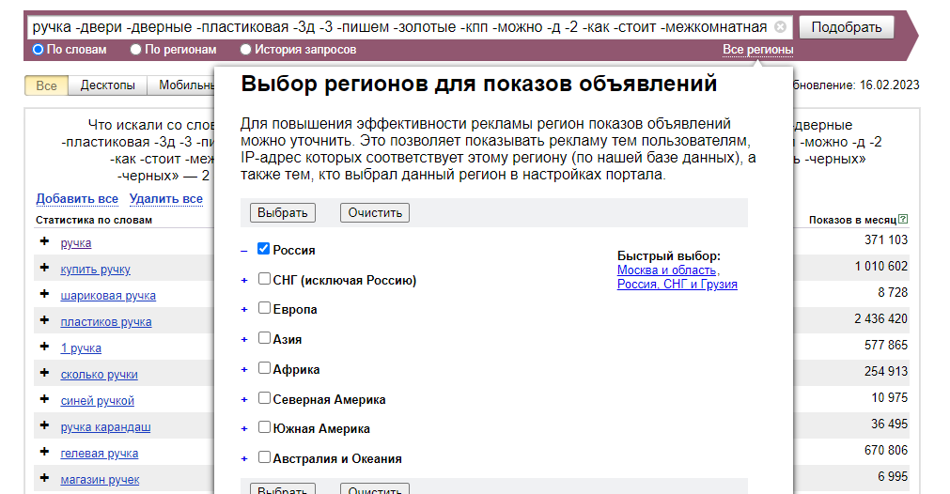
Task: Click the bottom 'Очистить' button in region dialog
Action: (374, 488)
